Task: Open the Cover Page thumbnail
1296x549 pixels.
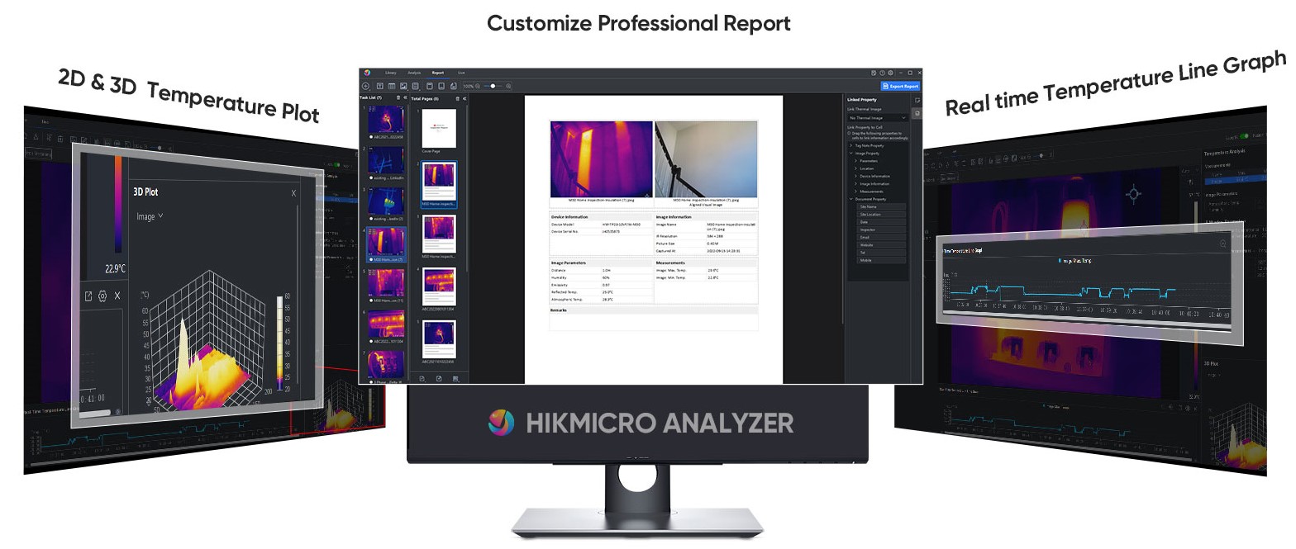Action: point(439,129)
